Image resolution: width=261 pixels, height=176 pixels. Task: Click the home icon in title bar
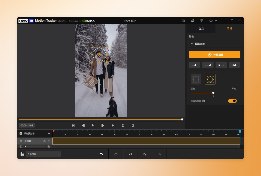pos(183,21)
